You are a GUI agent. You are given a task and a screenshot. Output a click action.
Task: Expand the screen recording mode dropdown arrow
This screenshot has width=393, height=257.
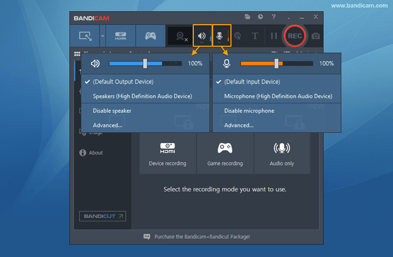[102, 36]
